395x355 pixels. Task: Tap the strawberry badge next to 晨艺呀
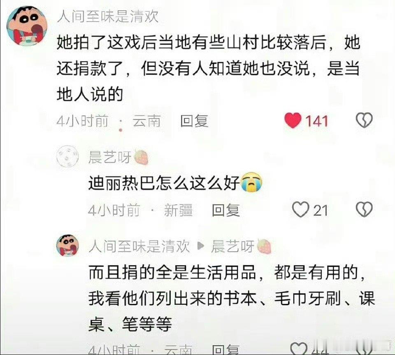coord(141,157)
